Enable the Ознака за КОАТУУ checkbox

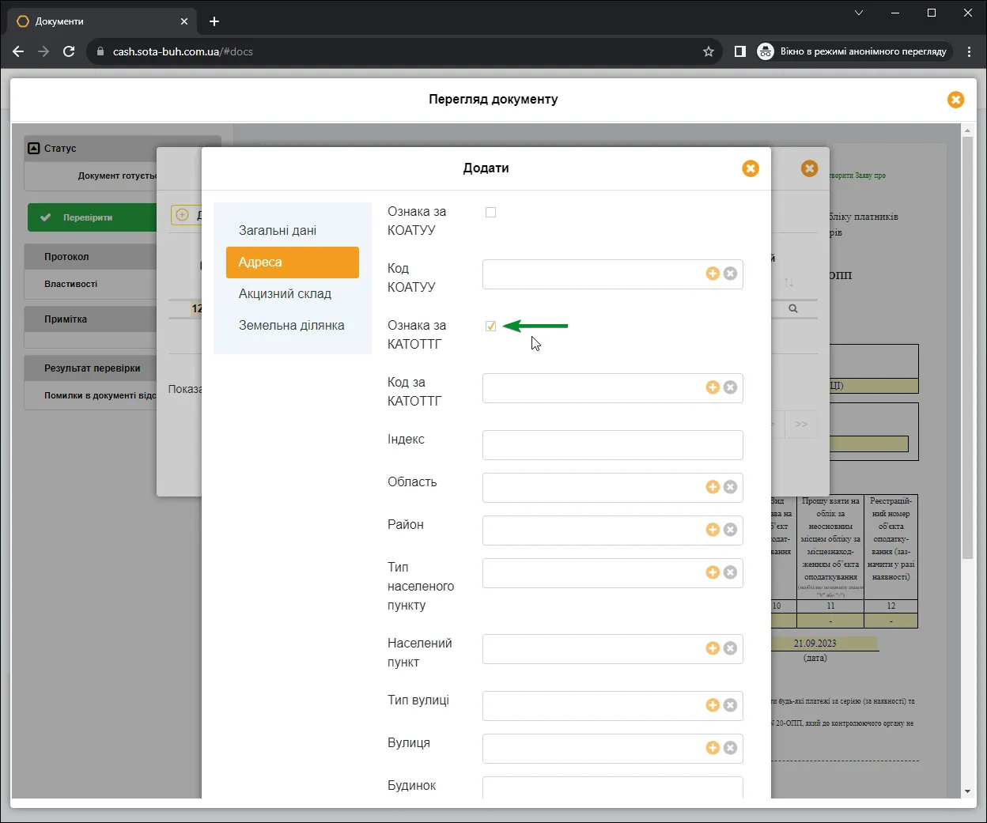point(490,212)
